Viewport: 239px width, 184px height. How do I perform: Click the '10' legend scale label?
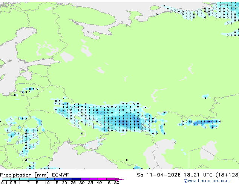click(x=47, y=182)
